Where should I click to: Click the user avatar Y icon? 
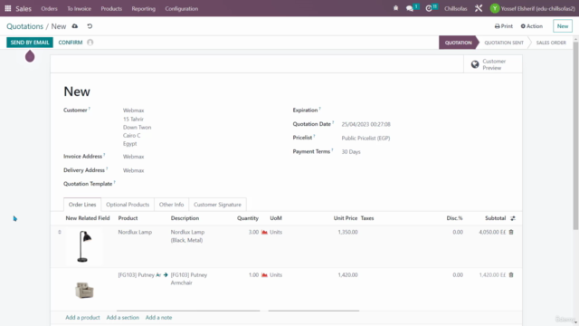click(x=495, y=8)
